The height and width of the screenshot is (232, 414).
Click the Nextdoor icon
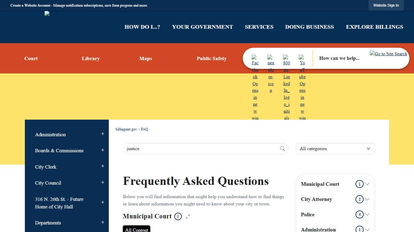pos(271,59)
